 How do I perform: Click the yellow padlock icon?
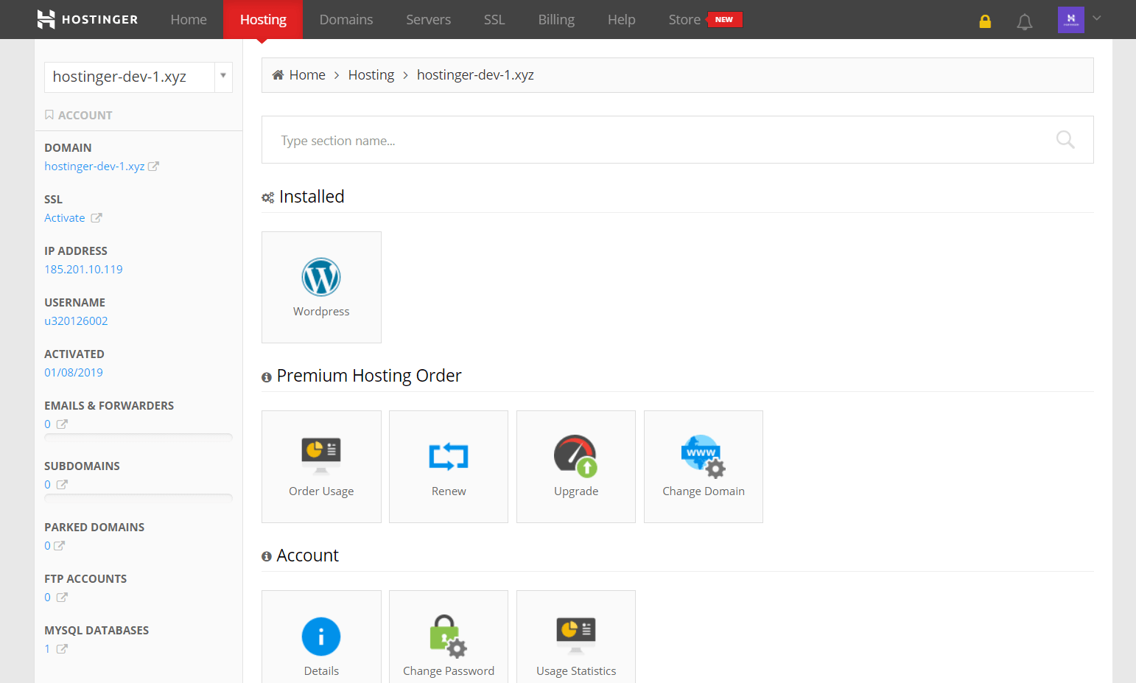click(985, 21)
